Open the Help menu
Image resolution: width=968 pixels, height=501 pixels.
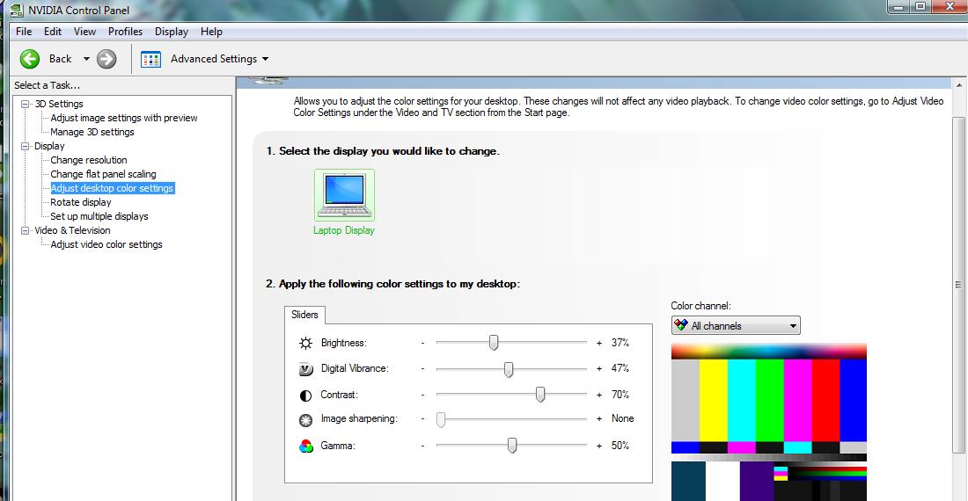(x=211, y=32)
